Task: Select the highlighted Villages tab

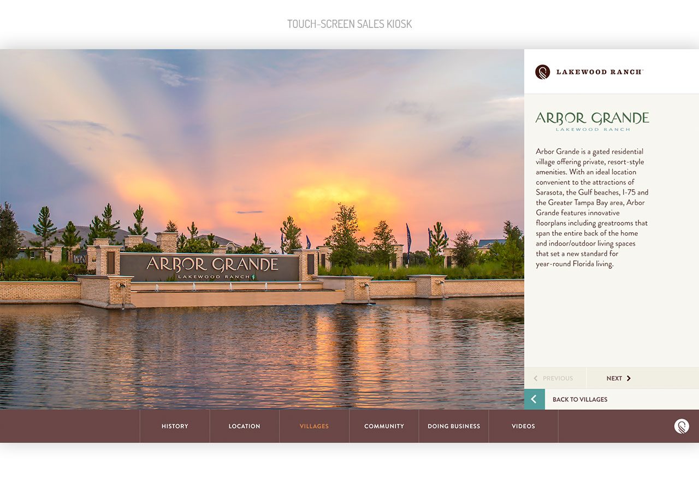Action: pos(314,426)
